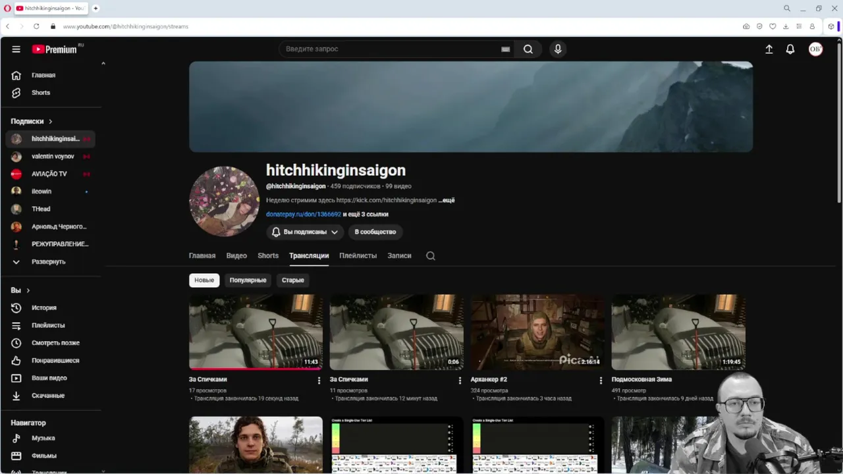Screen dimensions: 843x474
Task: Open options menu for Арханкер #2 video
Action: click(601, 381)
